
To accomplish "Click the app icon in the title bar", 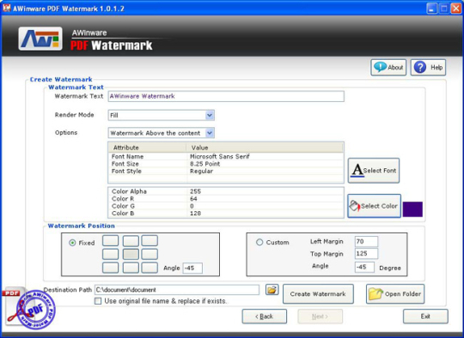I will (7, 8).
